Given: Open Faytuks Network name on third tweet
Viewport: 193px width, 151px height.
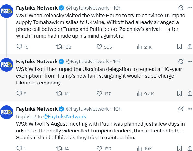Looking at the screenshot, I should pyautogui.click(x=37, y=109).
